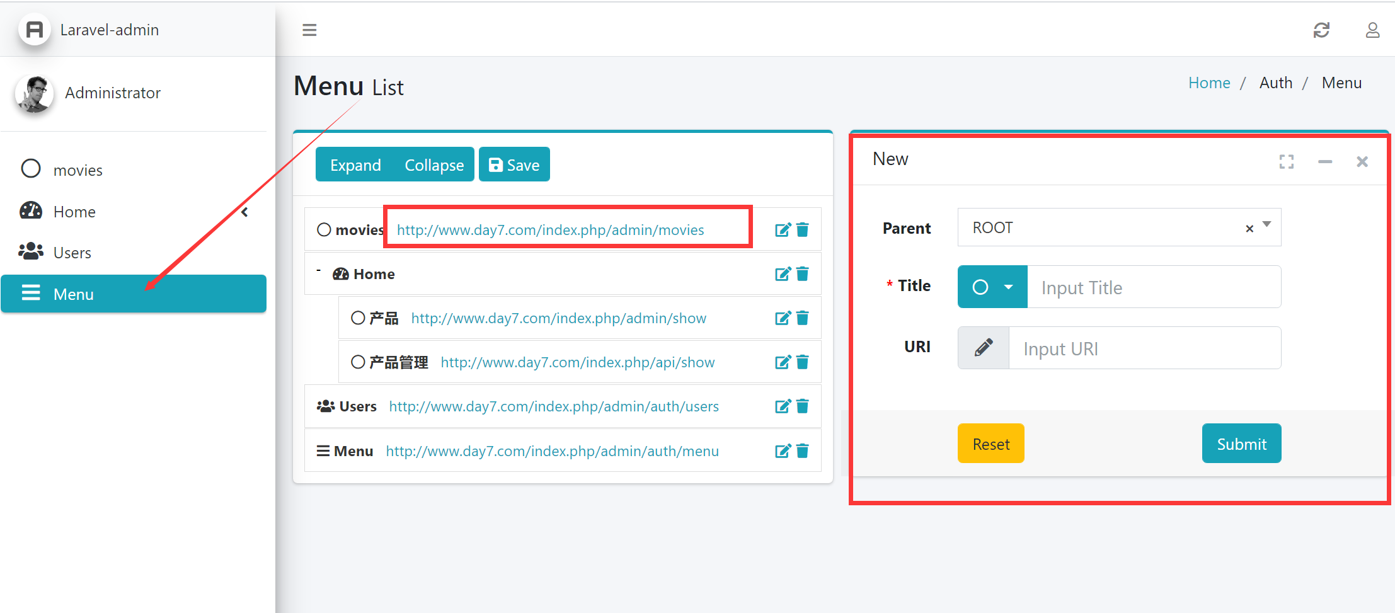Click the Laravel-admin brand text
The height and width of the screenshot is (613, 1395).
[x=110, y=30]
